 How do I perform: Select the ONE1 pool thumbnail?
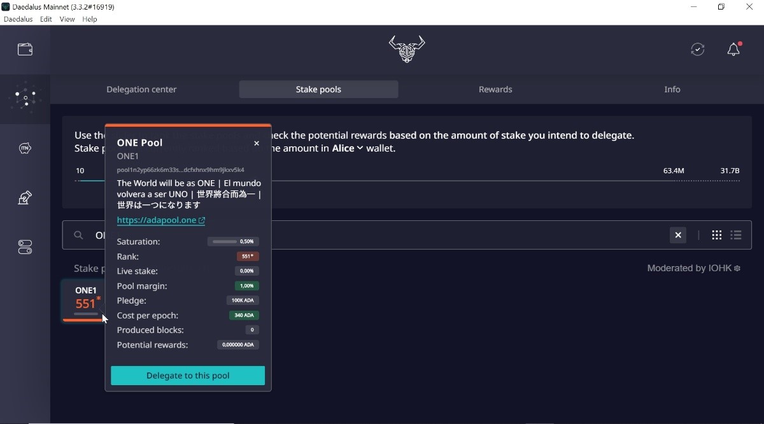(85, 300)
